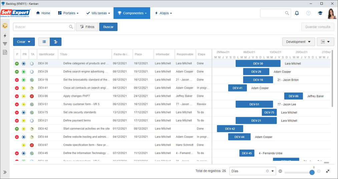
Task: Sort by Plazo column header
Action: point(143,54)
